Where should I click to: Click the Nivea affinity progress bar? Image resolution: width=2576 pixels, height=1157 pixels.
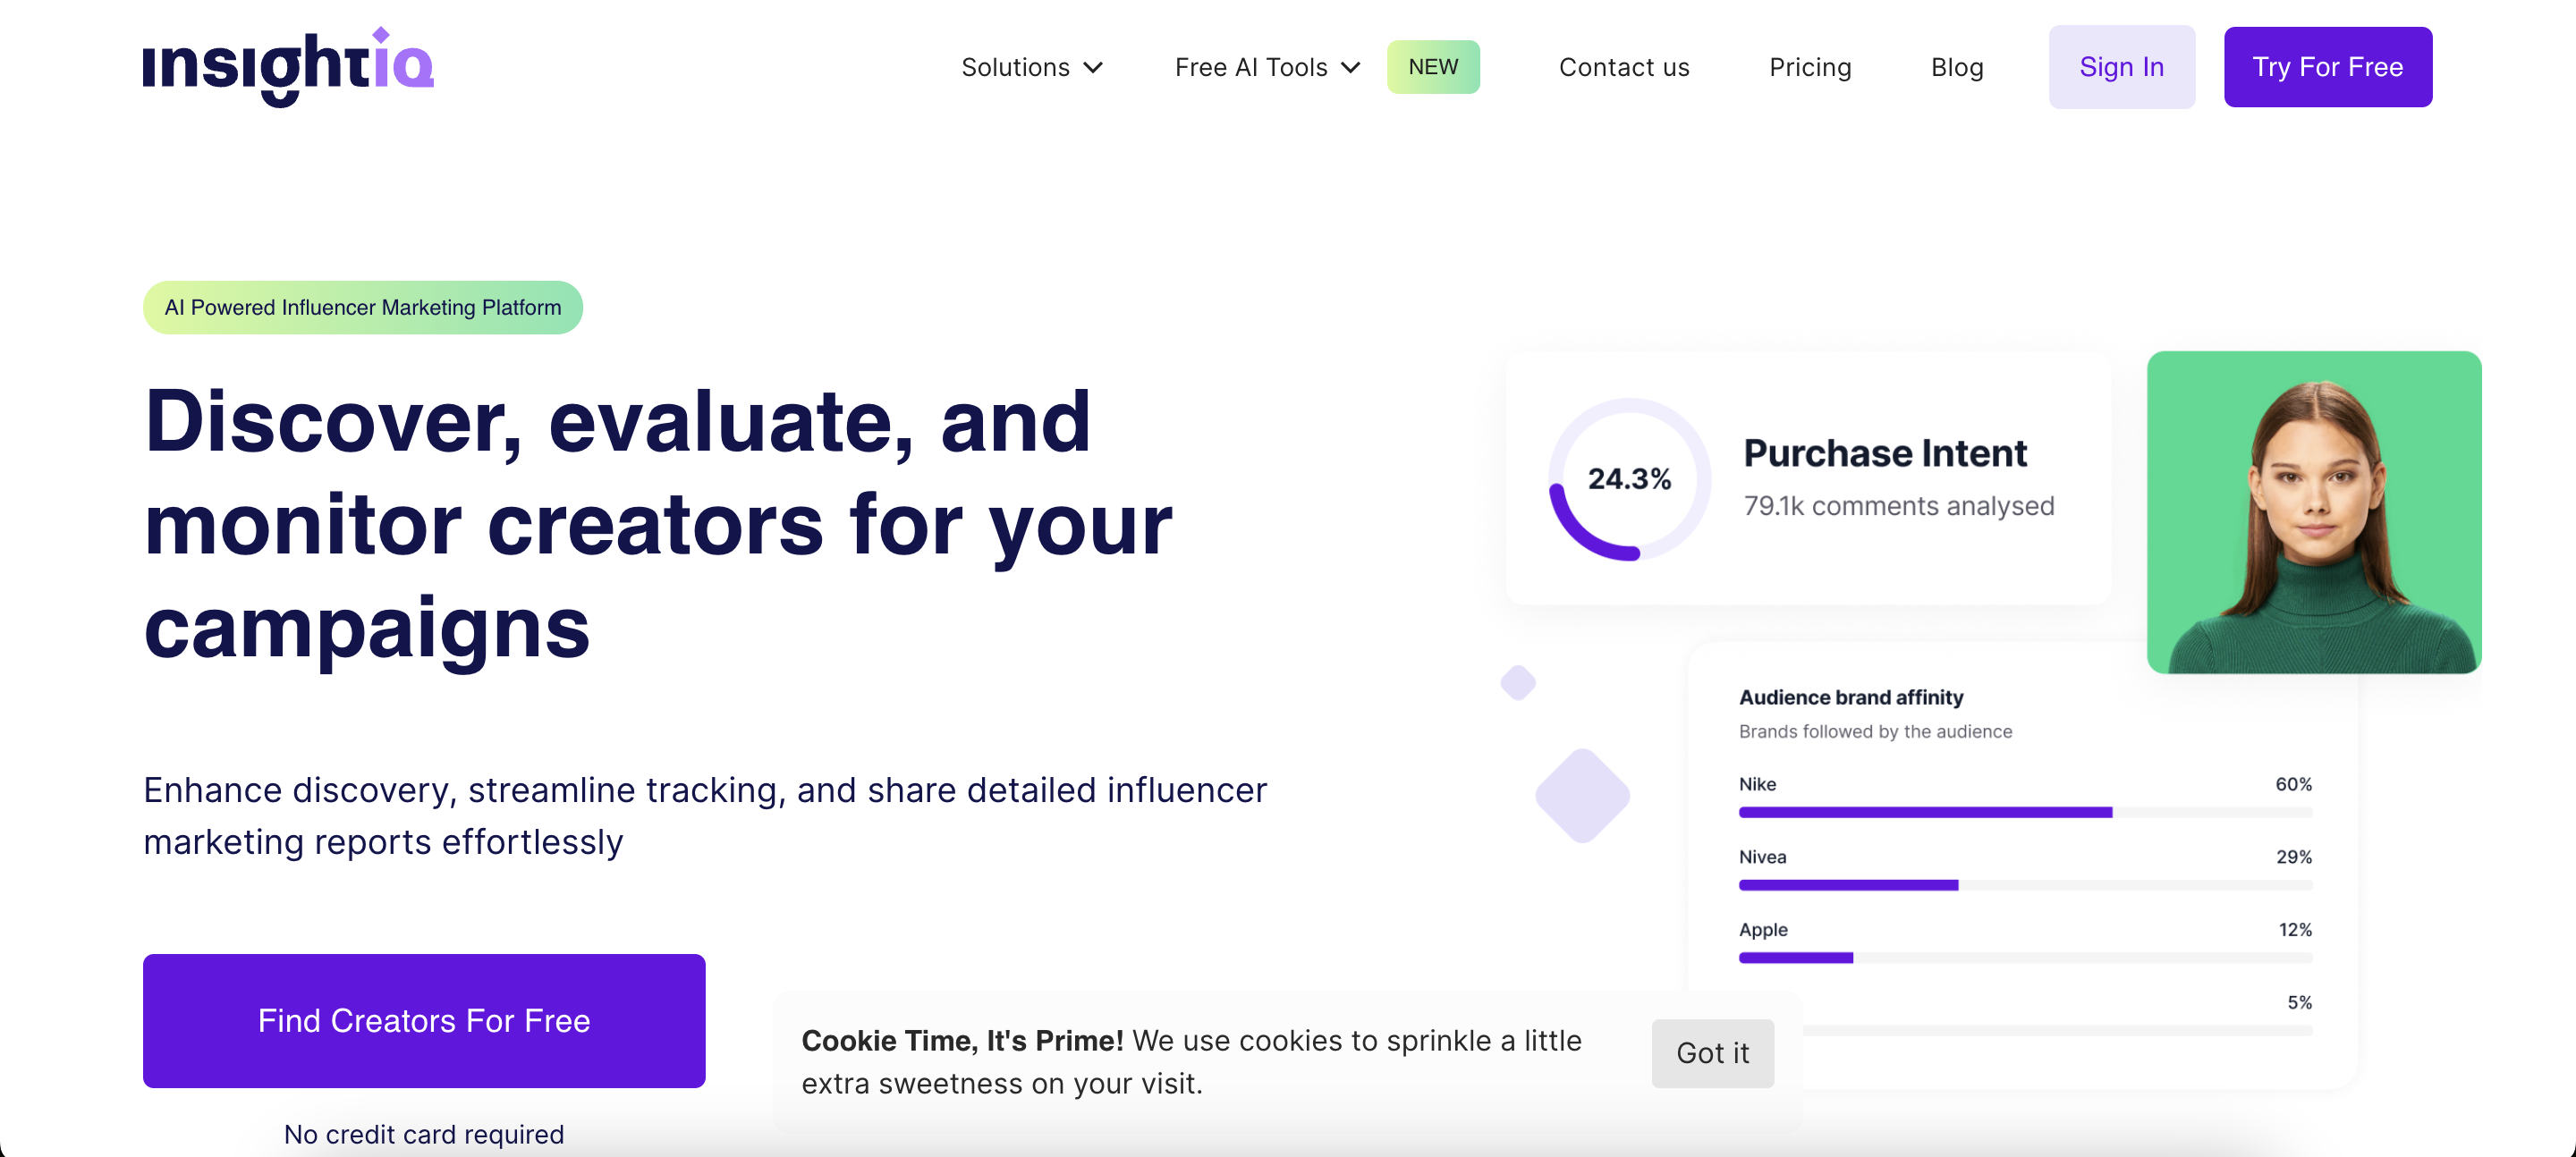pyautogui.click(x=2024, y=885)
